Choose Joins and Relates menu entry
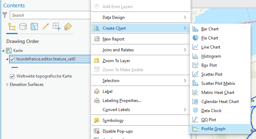The height and width of the screenshot is (139, 256). [140, 50]
